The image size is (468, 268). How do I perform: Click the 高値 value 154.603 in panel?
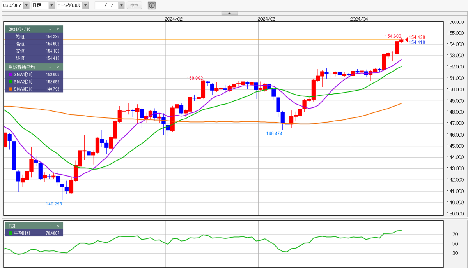click(x=52, y=44)
